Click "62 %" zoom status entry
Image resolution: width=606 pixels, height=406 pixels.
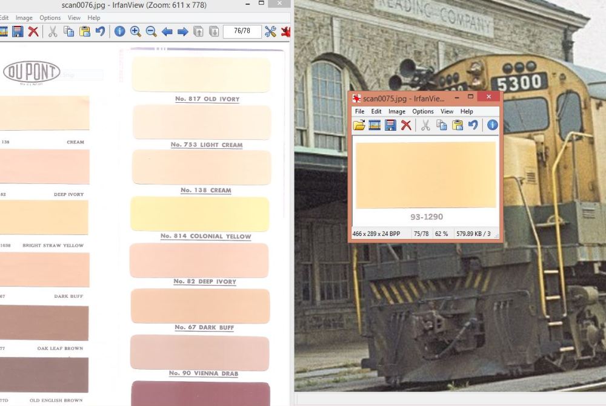441,234
